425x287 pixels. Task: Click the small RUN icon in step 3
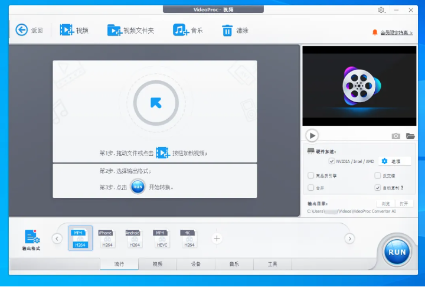[138, 187]
